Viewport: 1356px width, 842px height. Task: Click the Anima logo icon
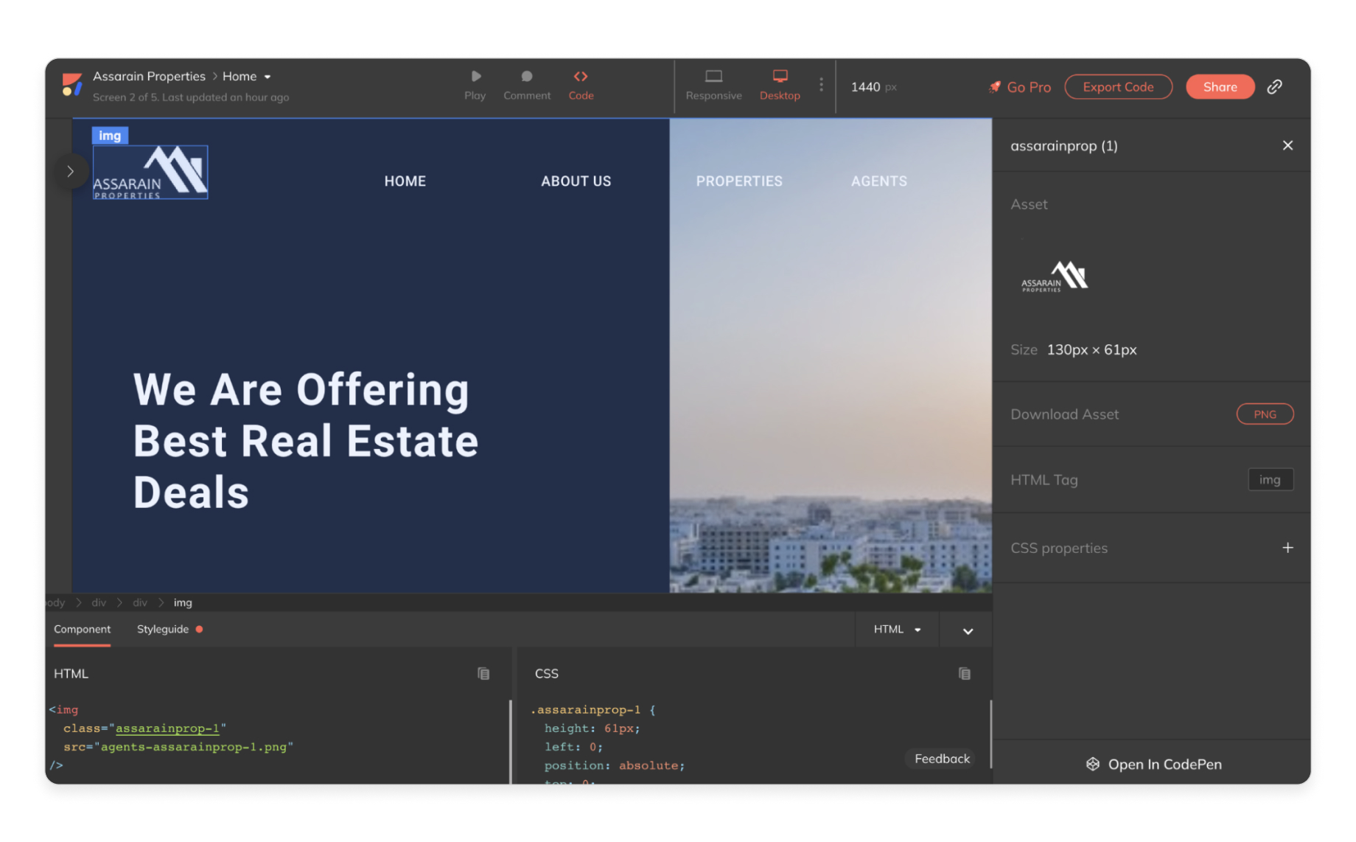[71, 85]
